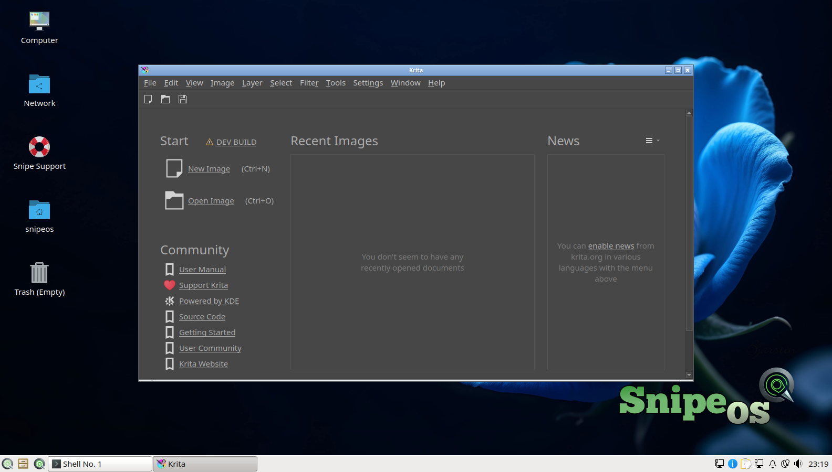
Task: Select the snipeos home folder icon
Action: pyautogui.click(x=39, y=217)
